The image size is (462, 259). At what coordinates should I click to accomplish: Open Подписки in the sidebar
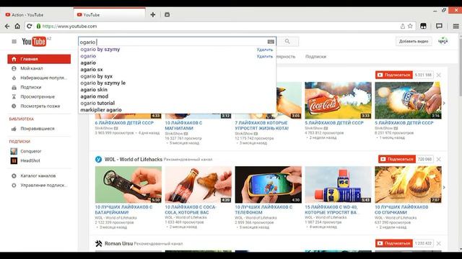30,87
